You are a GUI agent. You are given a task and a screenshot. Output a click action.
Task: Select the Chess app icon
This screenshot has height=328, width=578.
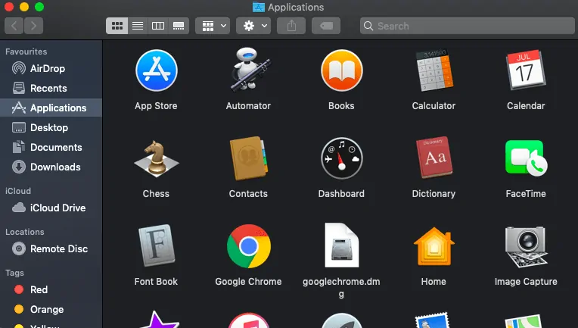coord(157,158)
